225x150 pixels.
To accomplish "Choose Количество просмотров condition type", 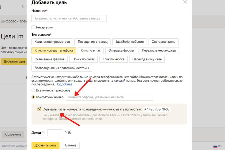I will 52,42.
